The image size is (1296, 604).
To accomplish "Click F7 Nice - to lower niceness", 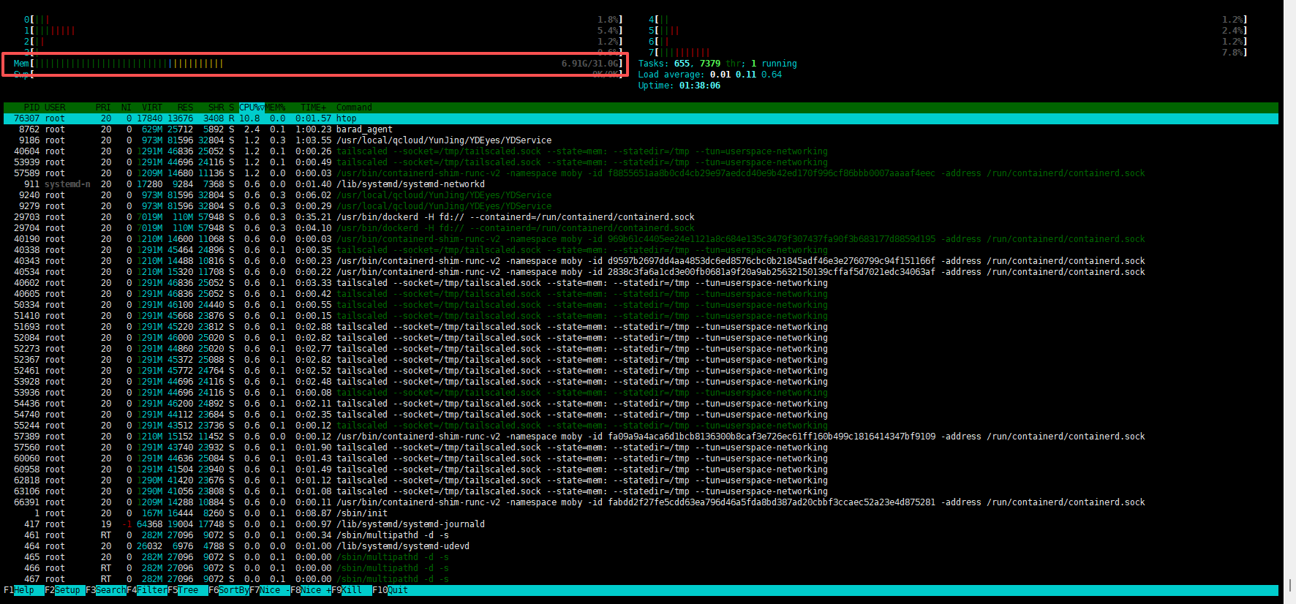I will pos(270,590).
